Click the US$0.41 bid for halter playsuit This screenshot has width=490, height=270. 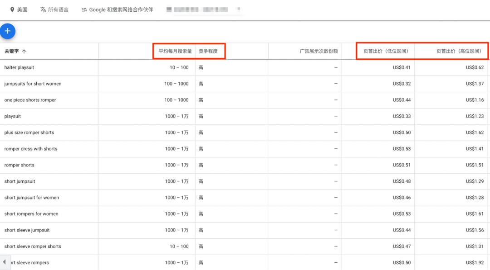tap(401, 67)
